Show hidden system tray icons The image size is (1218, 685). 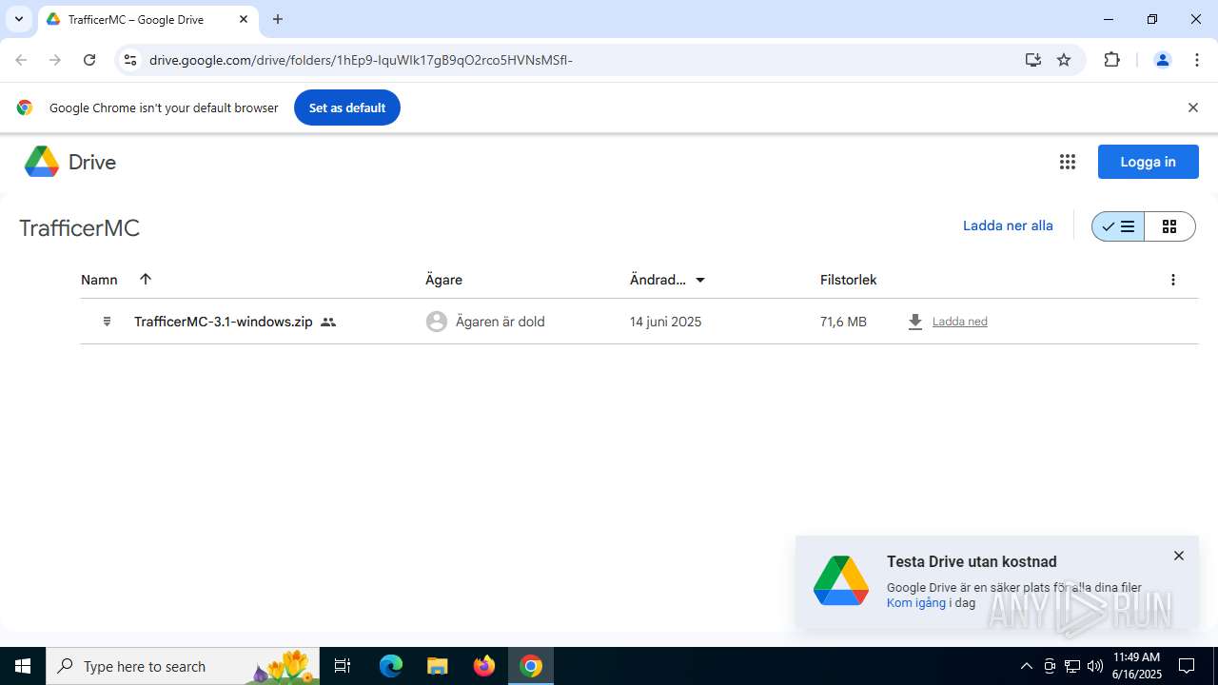(x=1027, y=666)
